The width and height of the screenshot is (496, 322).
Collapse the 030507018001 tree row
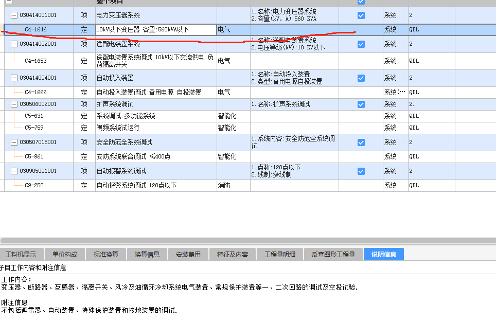click(x=14, y=142)
